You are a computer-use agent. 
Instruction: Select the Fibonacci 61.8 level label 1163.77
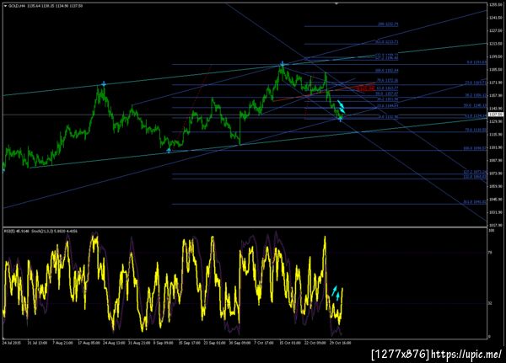tap(387, 88)
